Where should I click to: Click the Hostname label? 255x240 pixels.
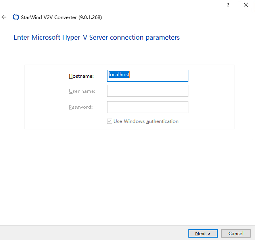81,76
